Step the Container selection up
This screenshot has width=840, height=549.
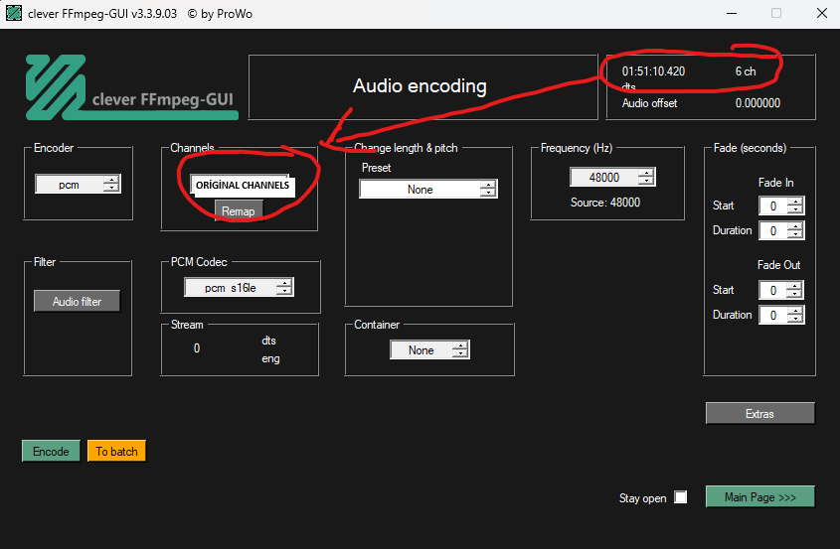click(460, 345)
